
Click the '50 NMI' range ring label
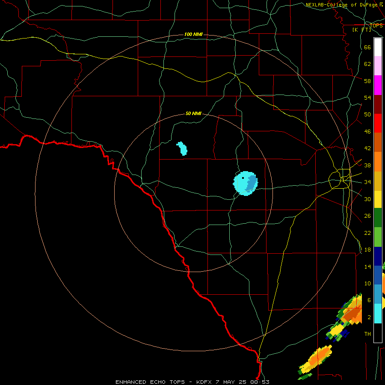[x=193, y=113]
